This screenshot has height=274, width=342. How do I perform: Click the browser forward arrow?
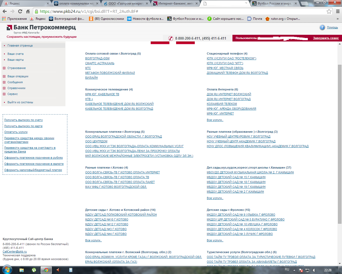pyautogui.click(x=12, y=11)
